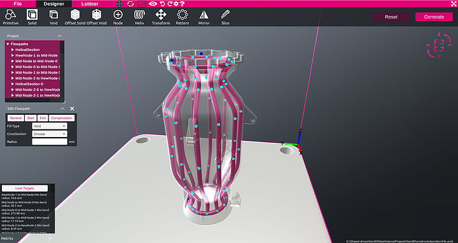The width and height of the screenshot is (458, 243).
Task: Open the Start tab in Edit Flowpath
Action: (31, 118)
